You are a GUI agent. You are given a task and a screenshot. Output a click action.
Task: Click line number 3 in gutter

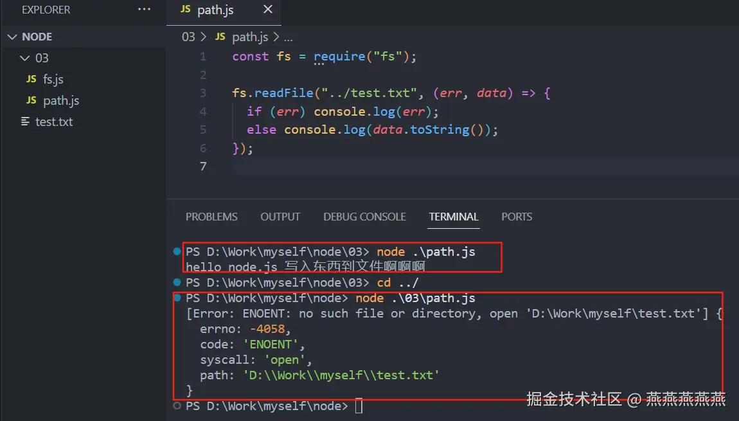click(202, 93)
